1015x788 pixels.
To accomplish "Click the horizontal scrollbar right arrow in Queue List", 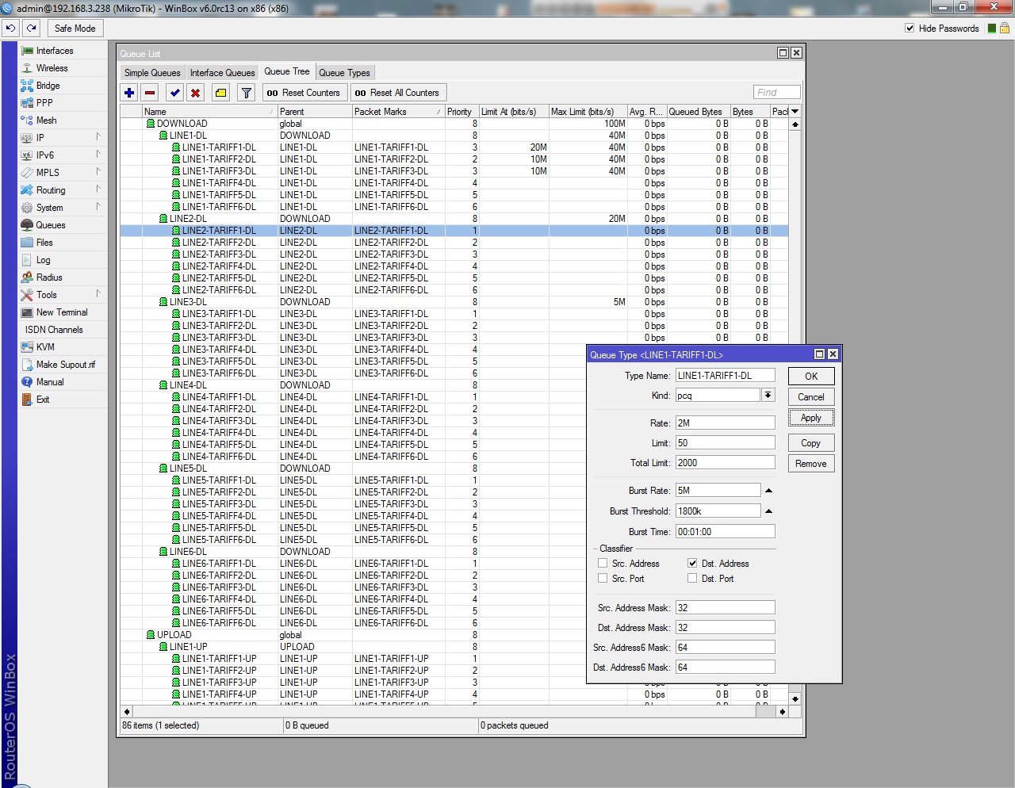I will tap(783, 712).
